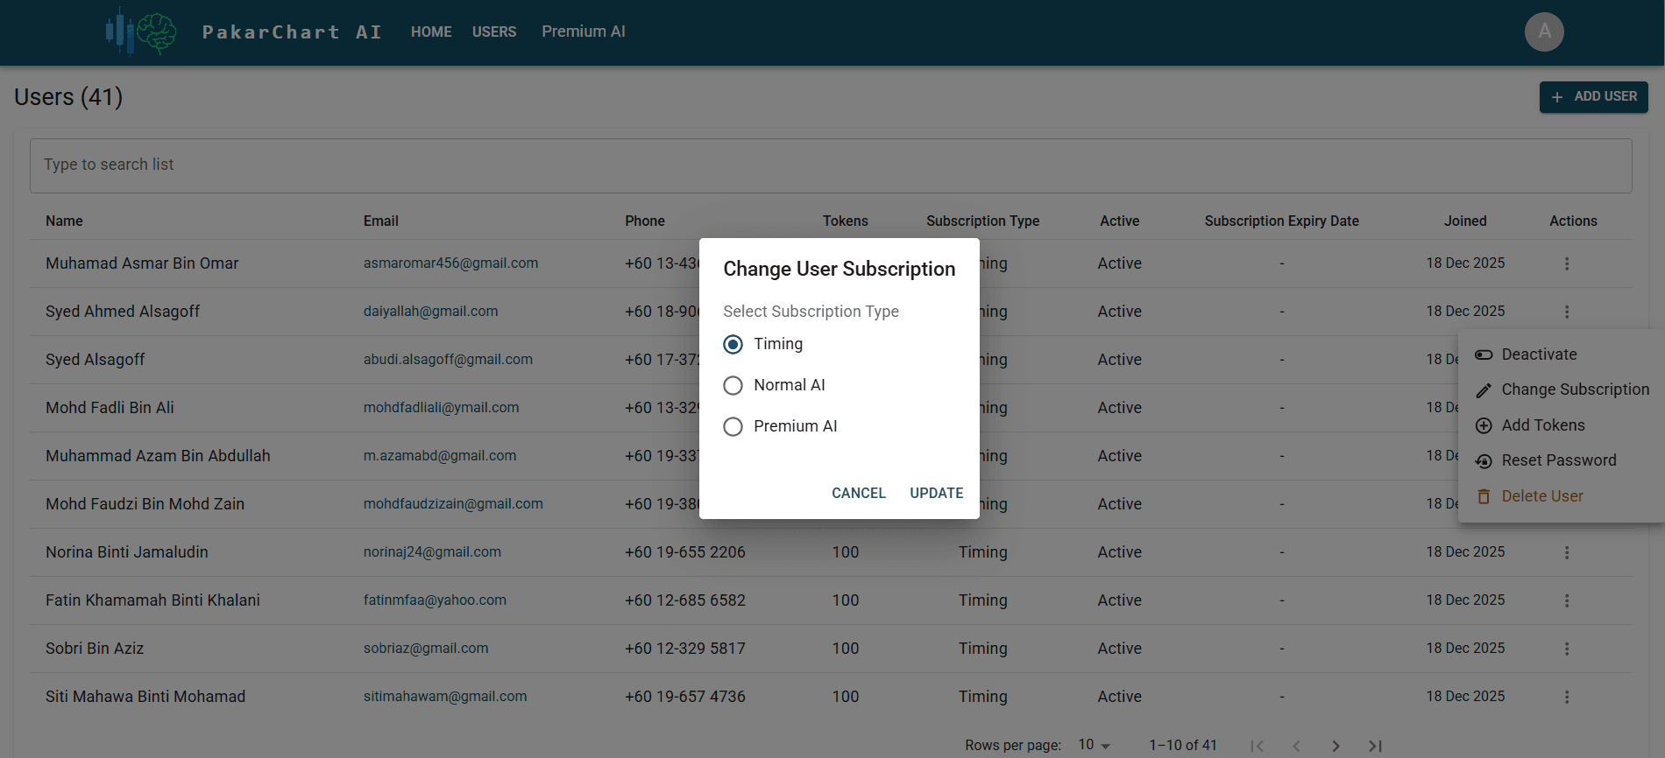Pick the Premium AI radio button
The width and height of the screenshot is (1665, 758).
(x=733, y=426)
